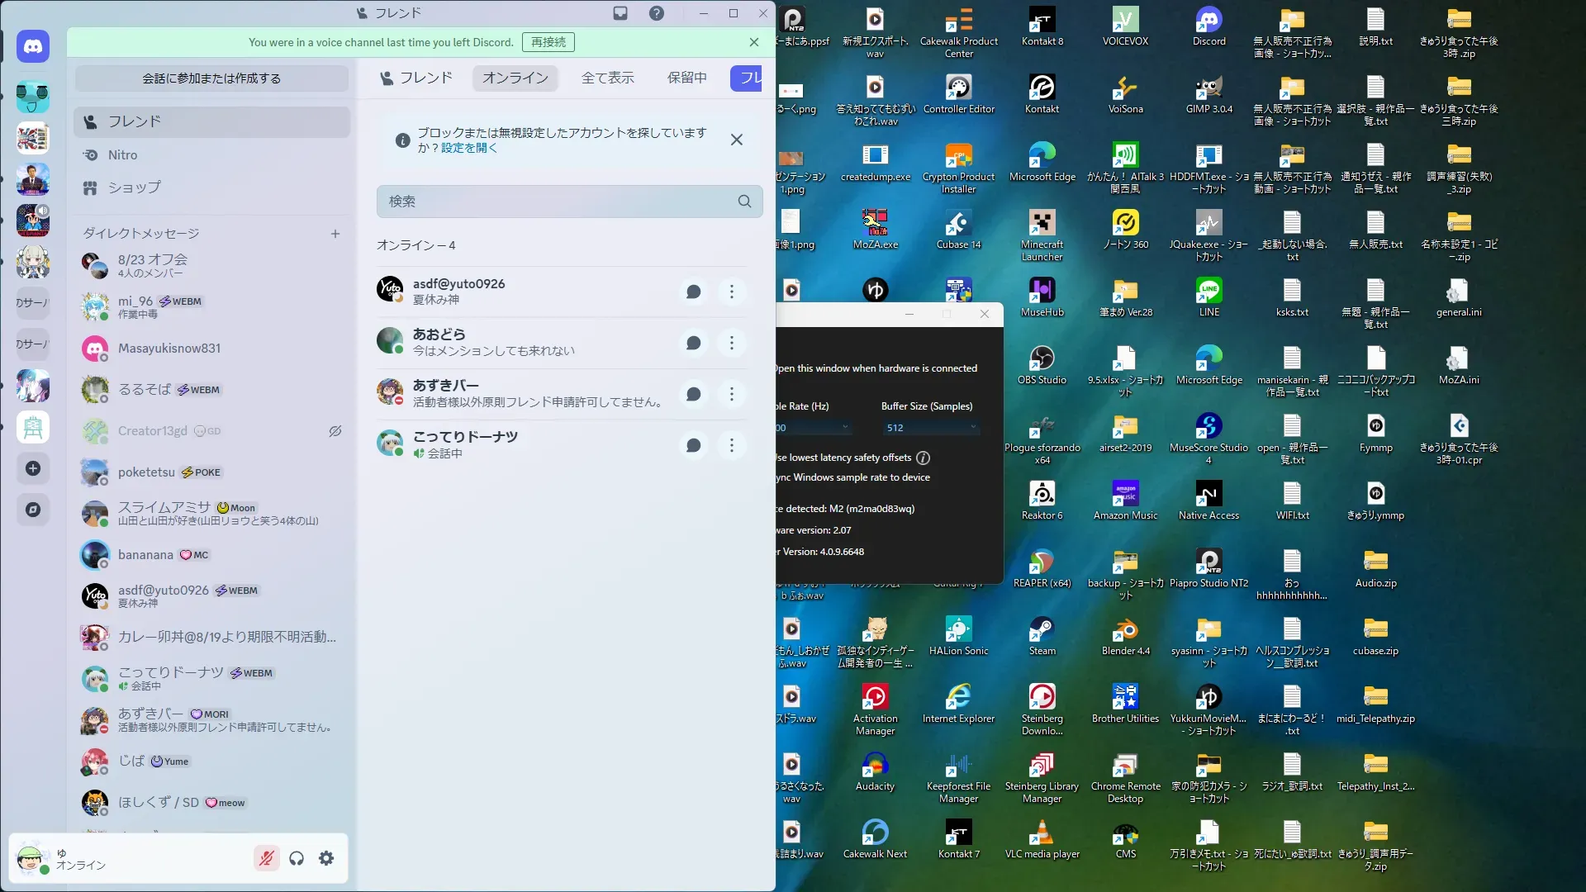Viewport: 1586px width, 892px height.
Task: Switch to the 保留中 tab
Action: pyautogui.click(x=686, y=78)
